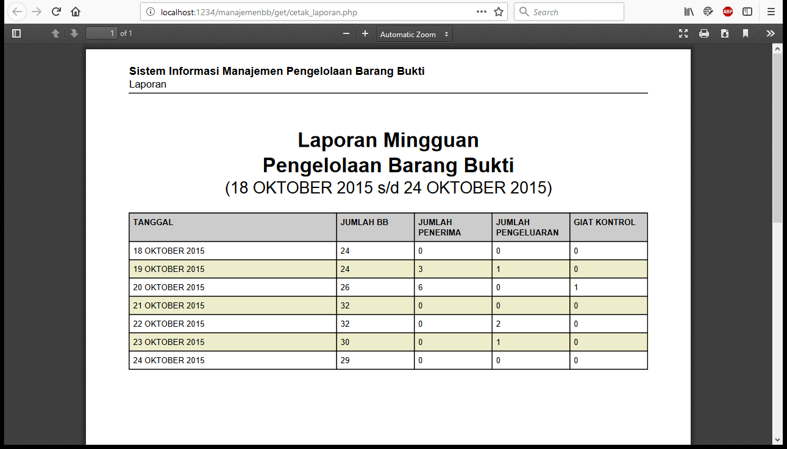This screenshot has width=787, height=449.
Task: Open Adblock Plus extension
Action: coord(728,12)
